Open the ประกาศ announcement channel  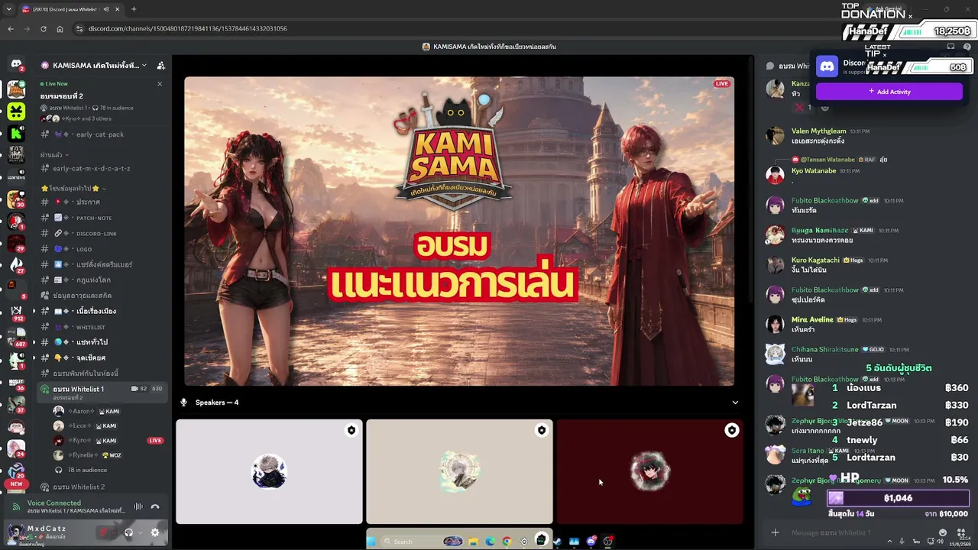tap(102, 202)
